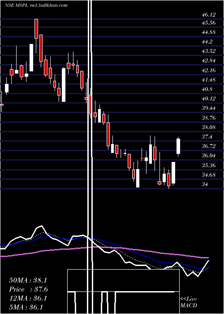This screenshot has height=314, width=224.
Task: Click the 46.12 price axis label
Action: [x=209, y=15]
